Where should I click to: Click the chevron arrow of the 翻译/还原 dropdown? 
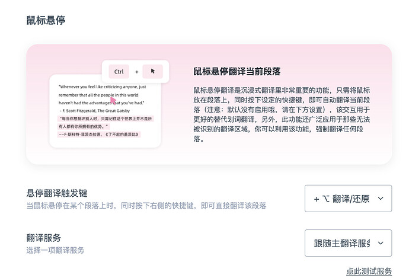point(381,199)
